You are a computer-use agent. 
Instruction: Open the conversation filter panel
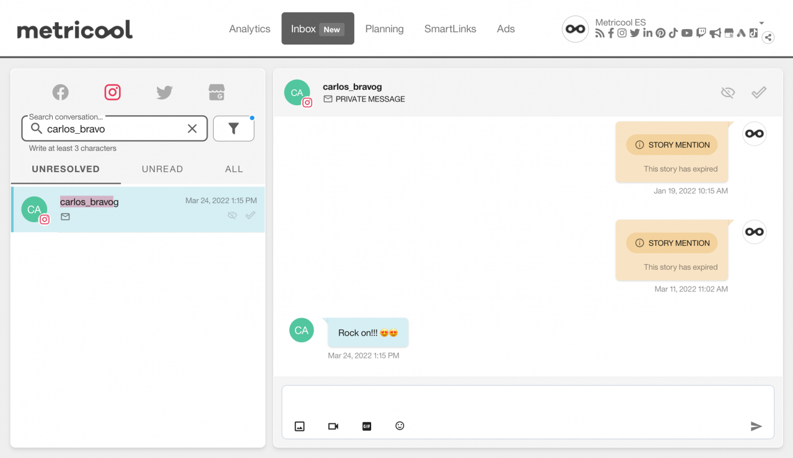pyautogui.click(x=234, y=128)
